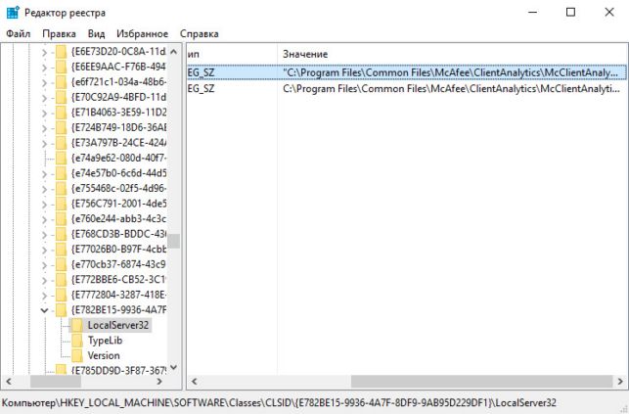This screenshot has height=414, width=629.
Task: Select second value row with unquoted McAfee path
Action: 407,89
